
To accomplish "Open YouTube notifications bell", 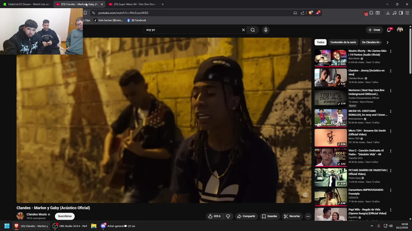I will click(x=389, y=30).
